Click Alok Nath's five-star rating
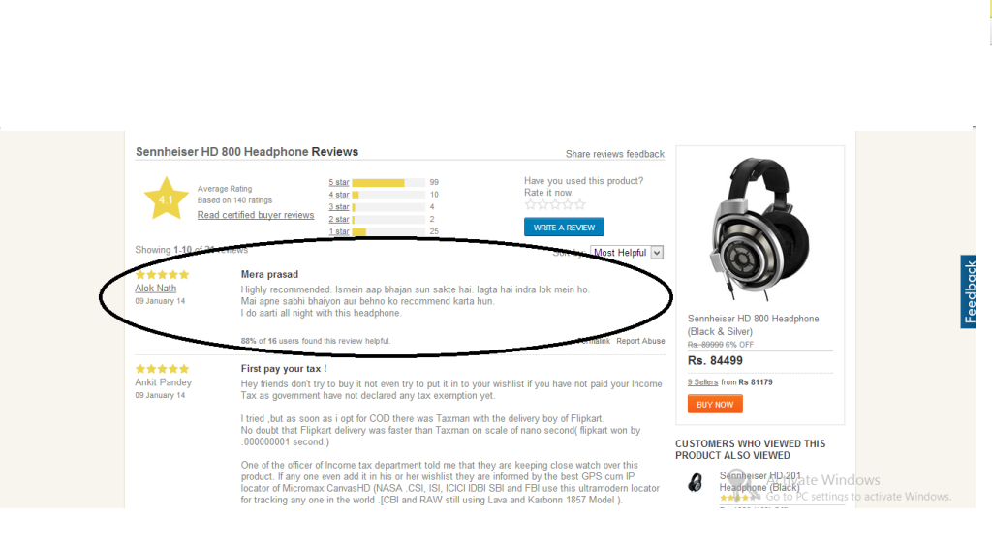The image size is (992, 548). [162, 274]
